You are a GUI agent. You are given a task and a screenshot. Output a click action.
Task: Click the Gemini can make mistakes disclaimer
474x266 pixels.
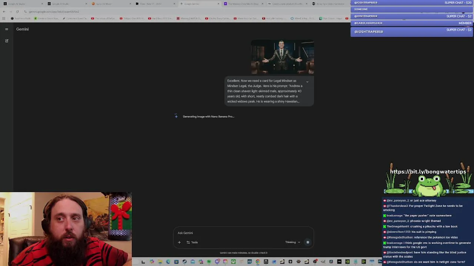[x=244, y=253]
